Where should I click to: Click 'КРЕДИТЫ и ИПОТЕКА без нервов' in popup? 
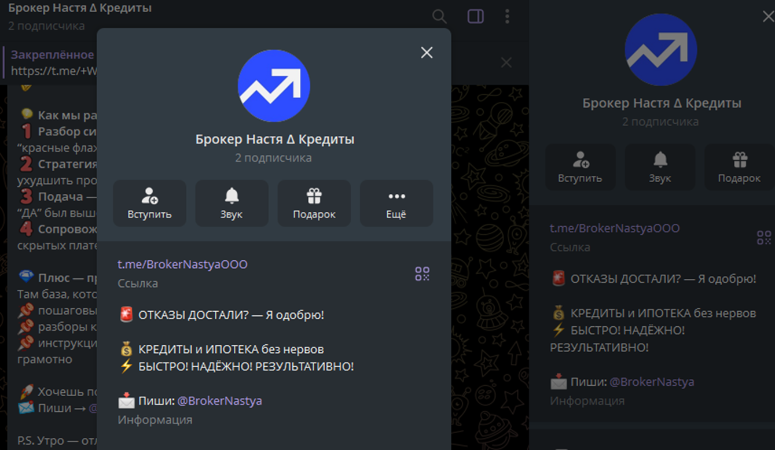pos(231,349)
